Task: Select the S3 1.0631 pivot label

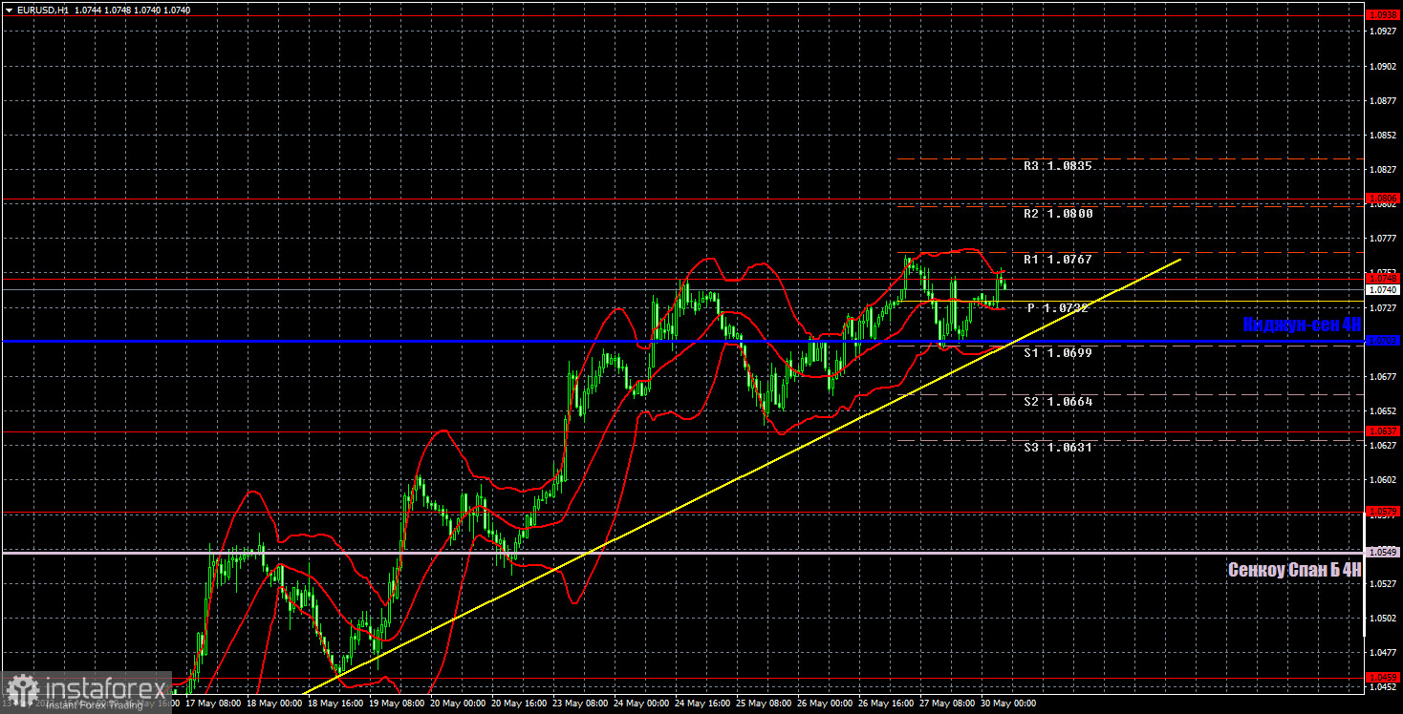Action: tap(1057, 447)
